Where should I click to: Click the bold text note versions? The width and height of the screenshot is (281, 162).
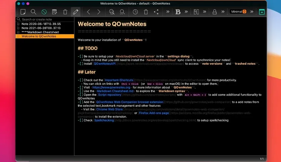coord(212,64)
